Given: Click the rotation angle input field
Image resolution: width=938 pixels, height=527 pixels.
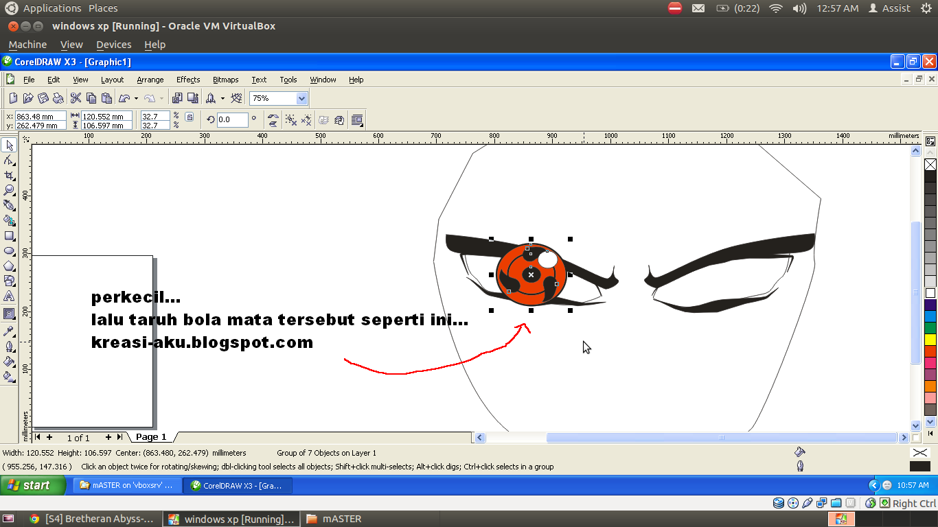Looking at the screenshot, I should tap(233, 120).
